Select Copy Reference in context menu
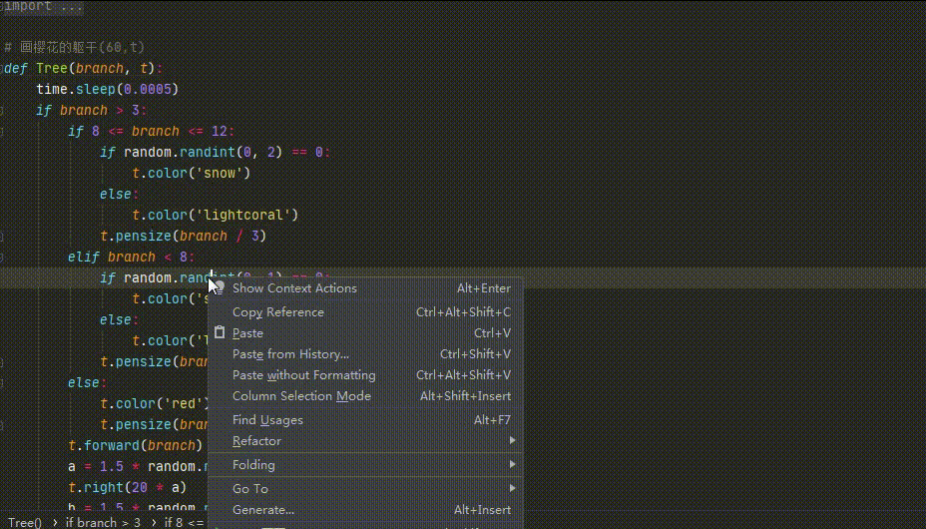The height and width of the screenshot is (529, 926). pyautogui.click(x=278, y=312)
